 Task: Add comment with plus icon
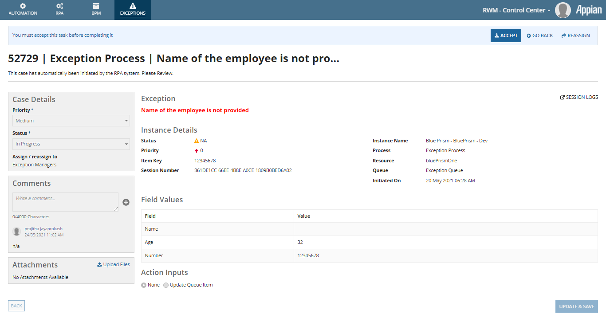(126, 202)
